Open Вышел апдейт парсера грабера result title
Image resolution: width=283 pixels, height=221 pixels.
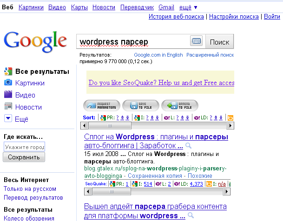pos(155,211)
